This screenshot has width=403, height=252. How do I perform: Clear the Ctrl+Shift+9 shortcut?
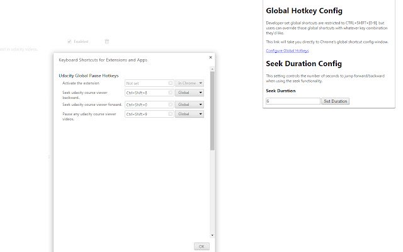[x=171, y=114]
